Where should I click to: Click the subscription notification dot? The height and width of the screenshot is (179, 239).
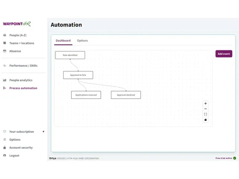pyautogui.click(x=43, y=131)
